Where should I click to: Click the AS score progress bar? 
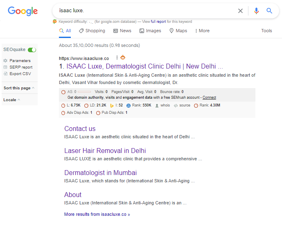tap(84, 92)
